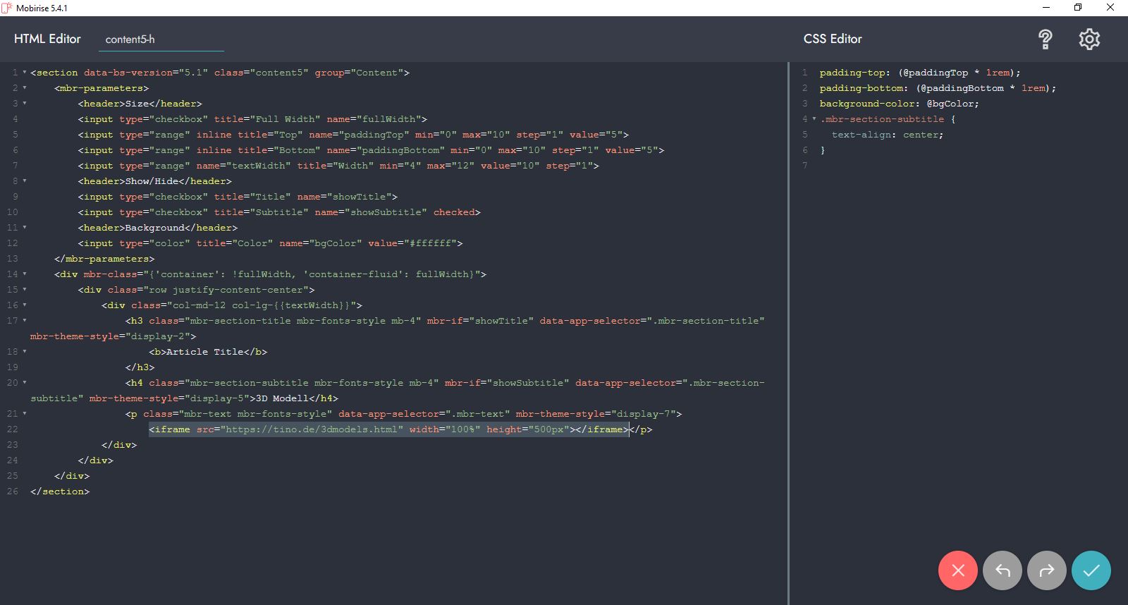The height and width of the screenshot is (605, 1128).
Task: Restore the window using title bar button
Action: click(x=1077, y=8)
